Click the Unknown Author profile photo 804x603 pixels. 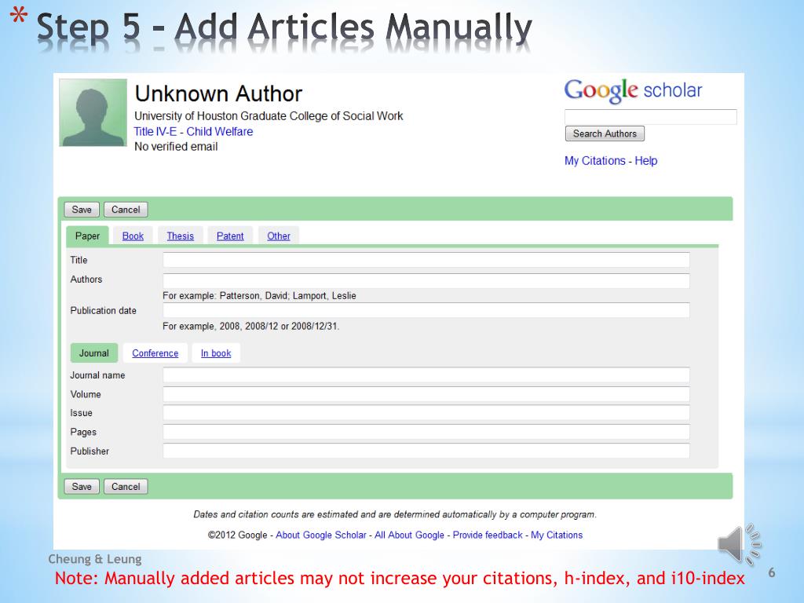[93, 112]
